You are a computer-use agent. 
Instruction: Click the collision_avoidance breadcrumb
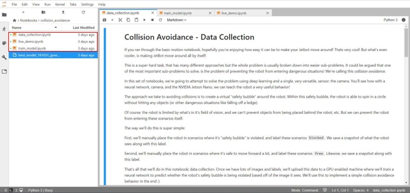(55, 20)
